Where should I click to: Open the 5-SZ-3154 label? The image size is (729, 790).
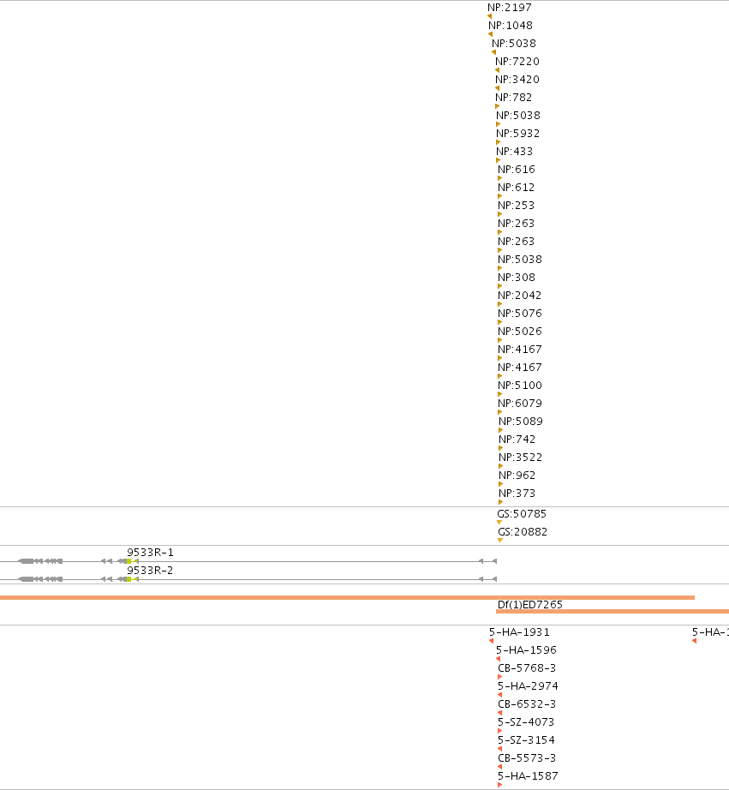click(x=527, y=740)
